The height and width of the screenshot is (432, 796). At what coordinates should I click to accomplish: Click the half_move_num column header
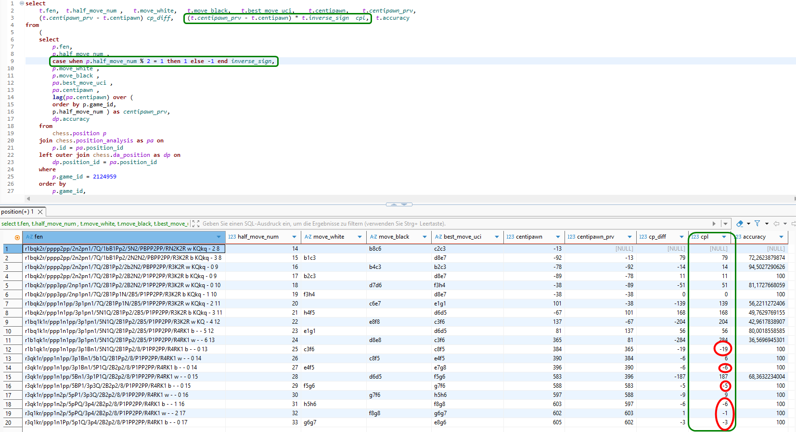click(258, 237)
